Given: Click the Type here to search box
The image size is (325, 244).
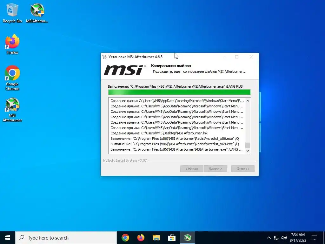Looking at the screenshot, I should 66,238.
